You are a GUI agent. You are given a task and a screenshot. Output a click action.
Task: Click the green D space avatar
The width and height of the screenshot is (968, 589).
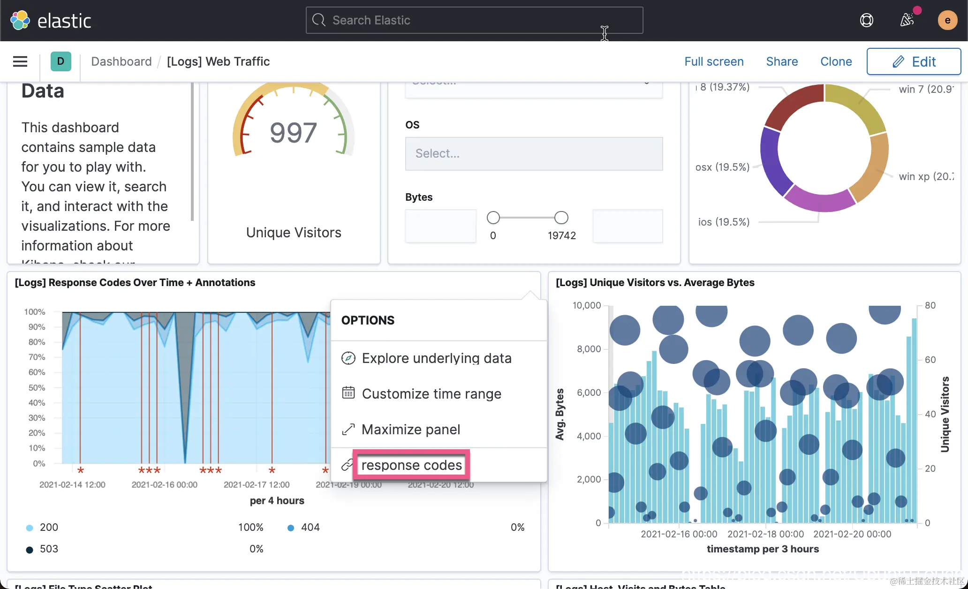(61, 61)
